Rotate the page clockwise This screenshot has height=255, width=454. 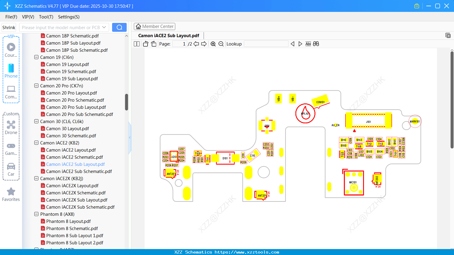tap(154, 44)
